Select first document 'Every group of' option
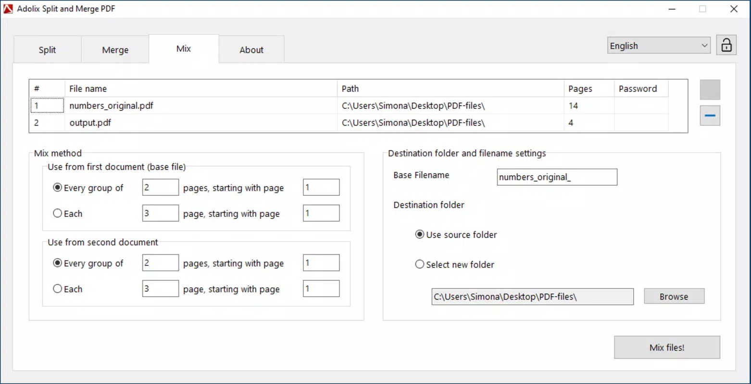 (88, 188)
